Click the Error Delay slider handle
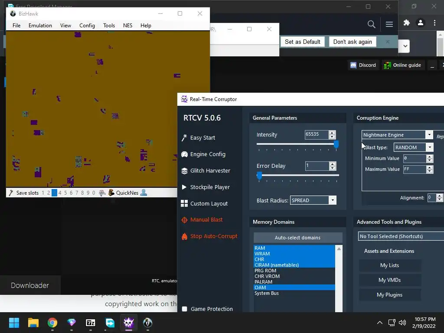The height and width of the screenshot is (333, 444). [x=259, y=176]
